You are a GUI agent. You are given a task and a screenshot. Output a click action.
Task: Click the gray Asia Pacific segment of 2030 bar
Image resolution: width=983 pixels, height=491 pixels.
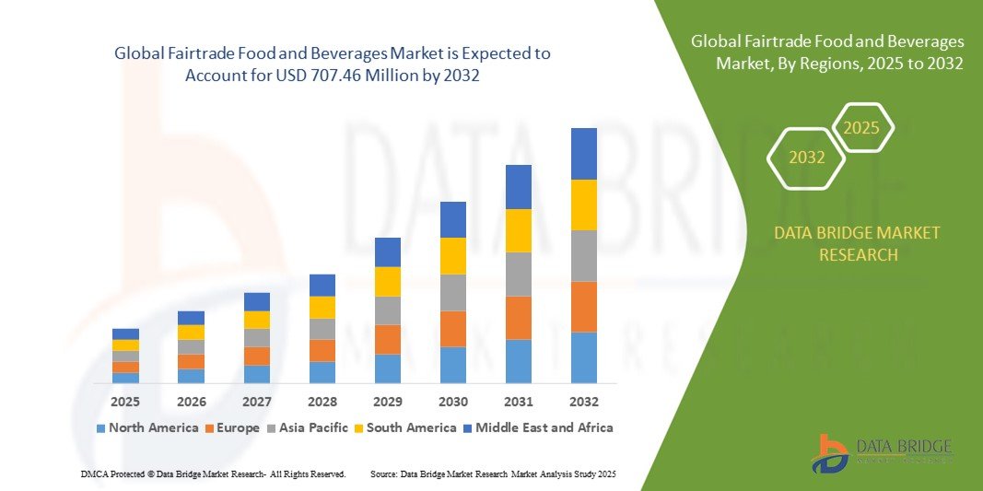(x=453, y=292)
